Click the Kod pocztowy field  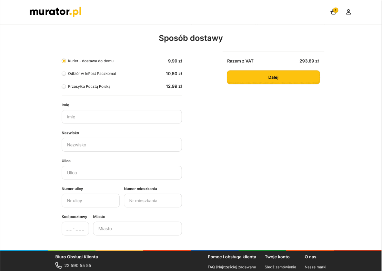tap(75, 228)
